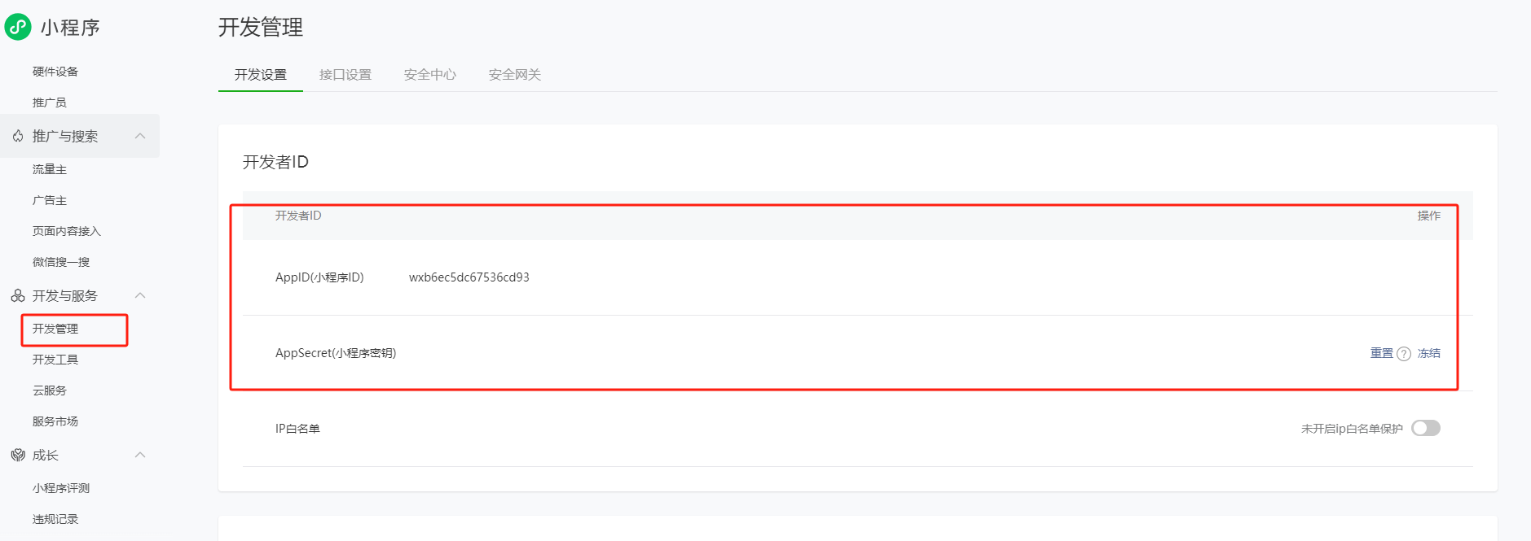Select the AppID value wxb6ec5dc67536cd93
The width and height of the screenshot is (1531, 541).
point(469,277)
